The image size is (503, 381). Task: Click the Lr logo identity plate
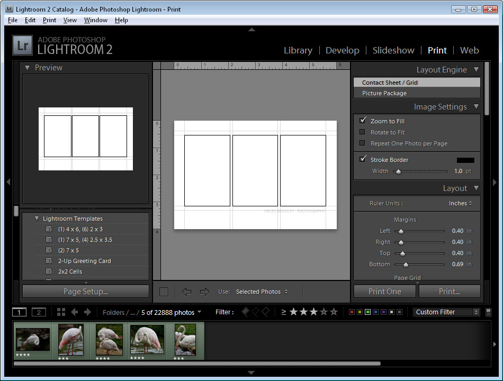pos(22,45)
